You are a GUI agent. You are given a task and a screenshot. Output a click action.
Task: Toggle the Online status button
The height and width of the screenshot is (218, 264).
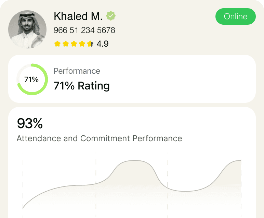[235, 16]
